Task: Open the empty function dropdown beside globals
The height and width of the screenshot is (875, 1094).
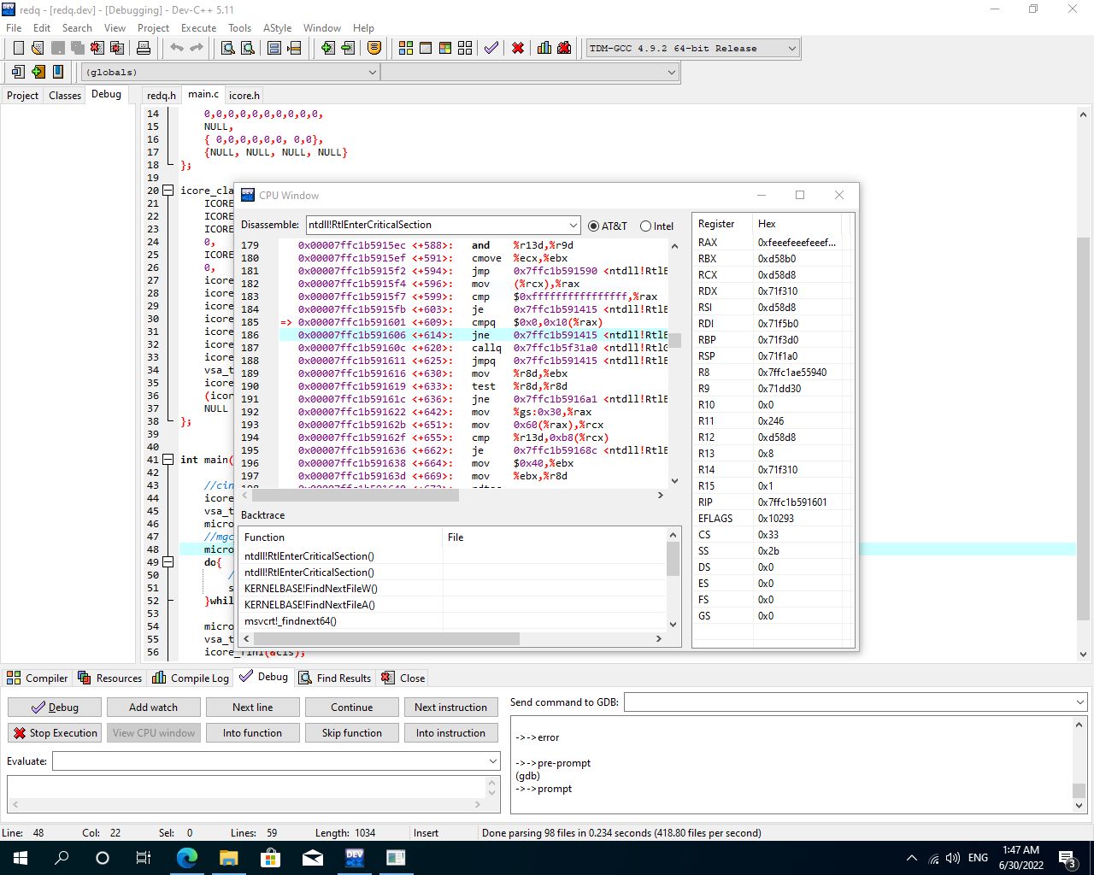Action: point(672,72)
